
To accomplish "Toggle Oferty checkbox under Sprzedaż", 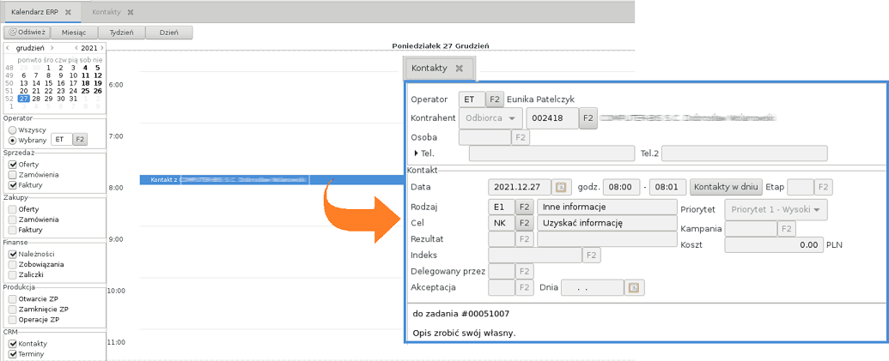I will [x=13, y=164].
